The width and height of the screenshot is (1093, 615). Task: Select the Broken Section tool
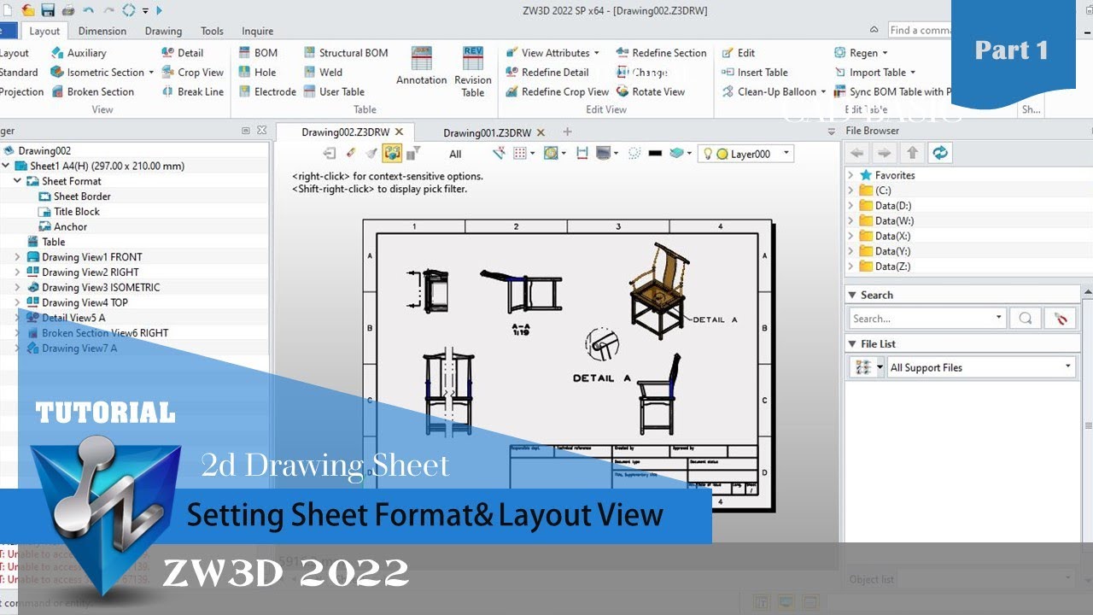[92, 92]
